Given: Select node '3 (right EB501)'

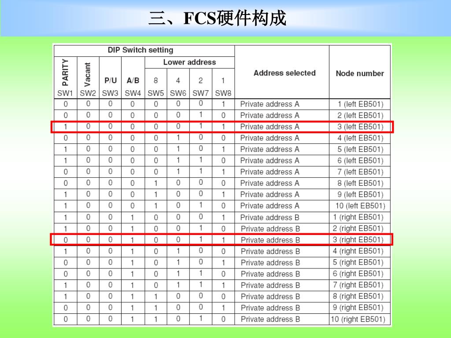Looking at the screenshot, I should click(358, 239).
